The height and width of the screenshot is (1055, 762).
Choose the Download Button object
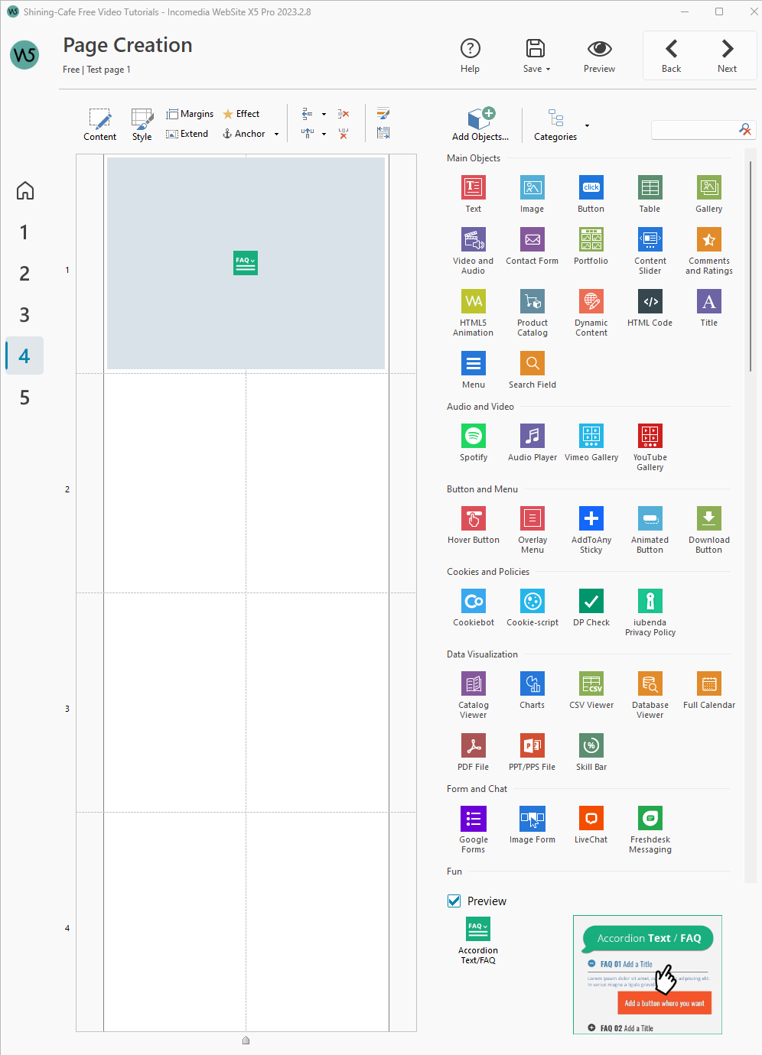(708, 518)
